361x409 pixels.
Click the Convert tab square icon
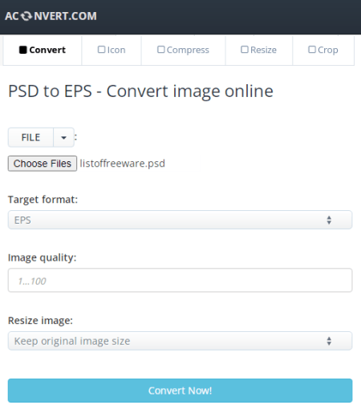tap(23, 50)
